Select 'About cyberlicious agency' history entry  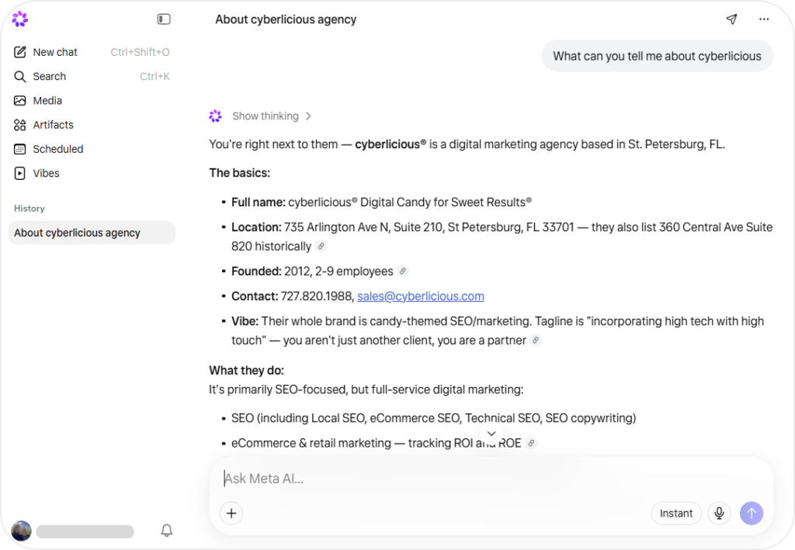92,233
